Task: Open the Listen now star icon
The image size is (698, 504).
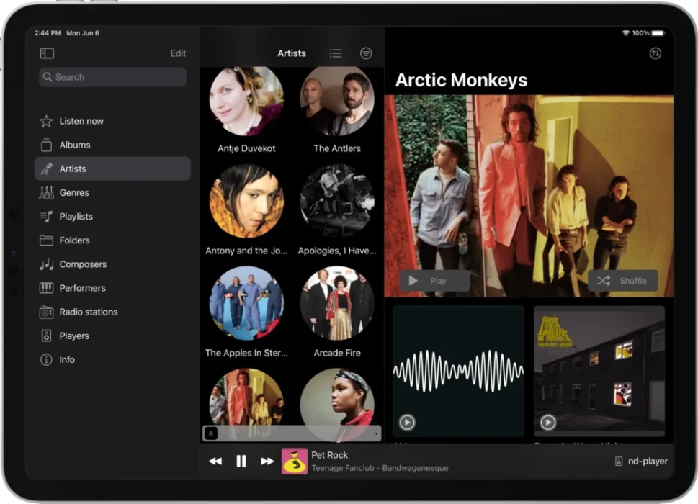Action: pyautogui.click(x=46, y=121)
